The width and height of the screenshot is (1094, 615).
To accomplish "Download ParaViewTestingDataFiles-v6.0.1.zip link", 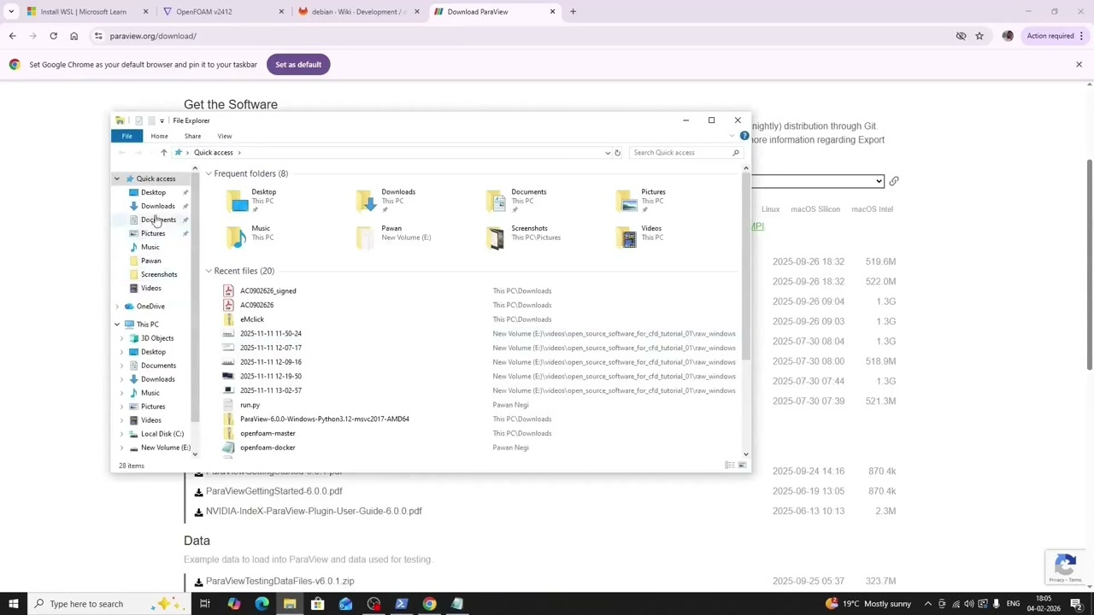I will click(x=279, y=581).
